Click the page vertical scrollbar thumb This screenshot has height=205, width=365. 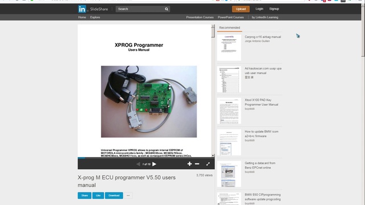363,31
